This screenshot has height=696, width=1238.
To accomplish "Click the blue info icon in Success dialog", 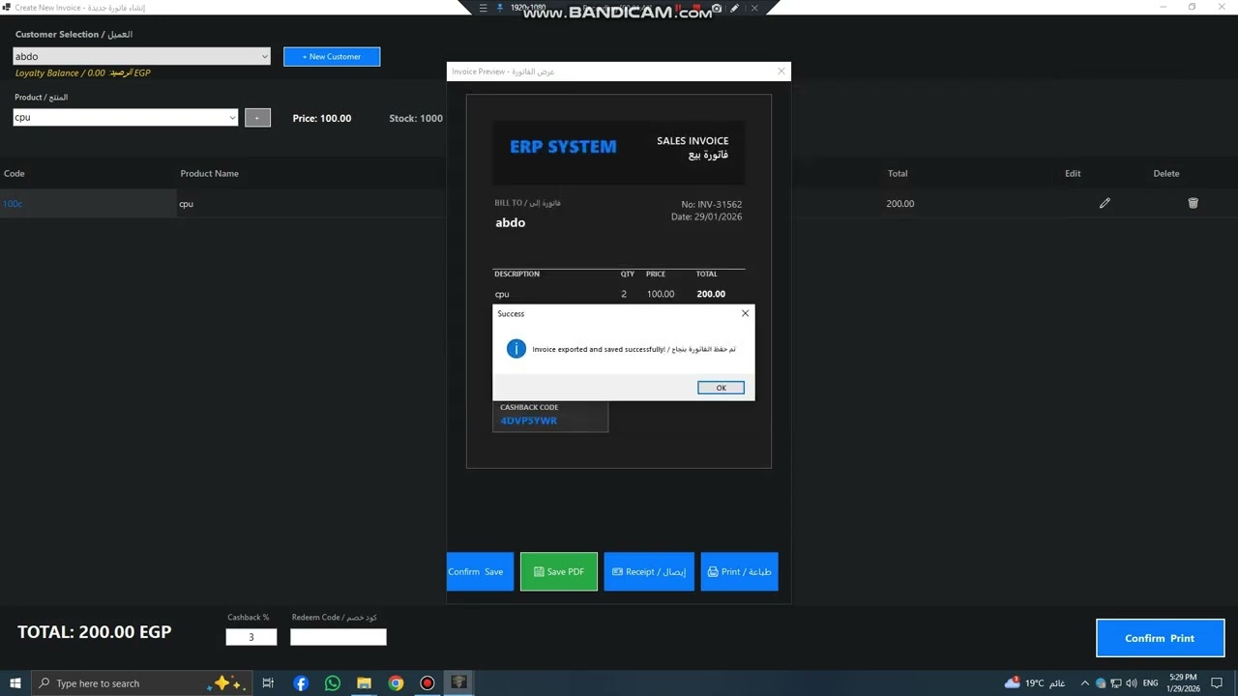I will [516, 349].
